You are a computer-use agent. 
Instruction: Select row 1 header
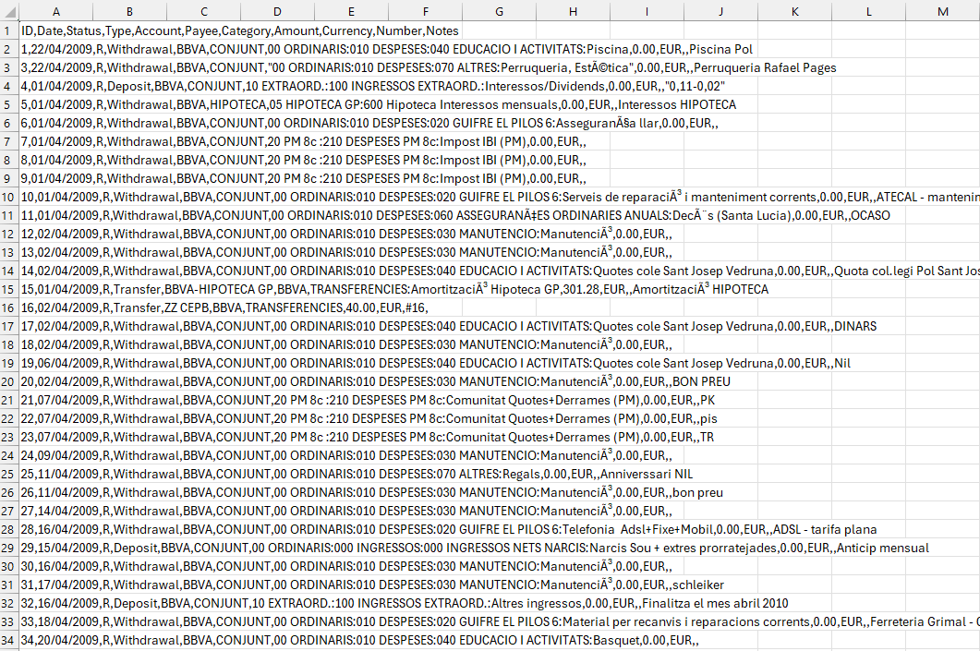point(9,30)
